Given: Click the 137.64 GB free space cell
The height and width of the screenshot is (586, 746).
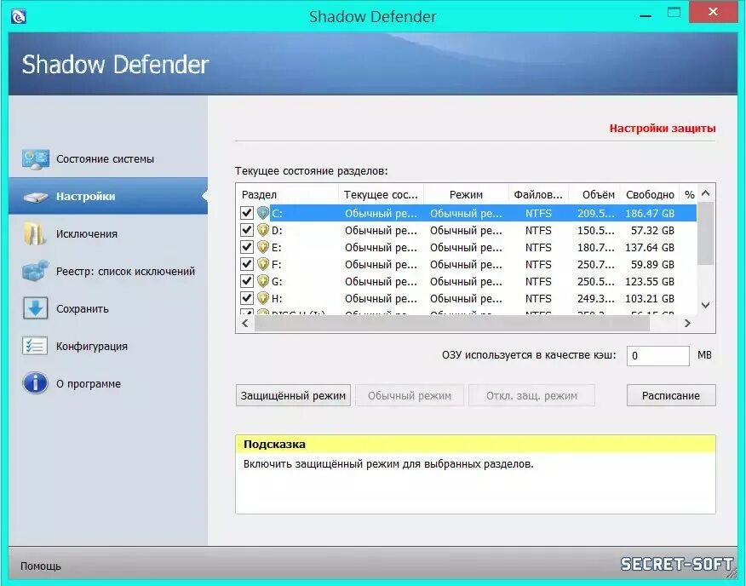Looking at the screenshot, I should (x=650, y=248).
